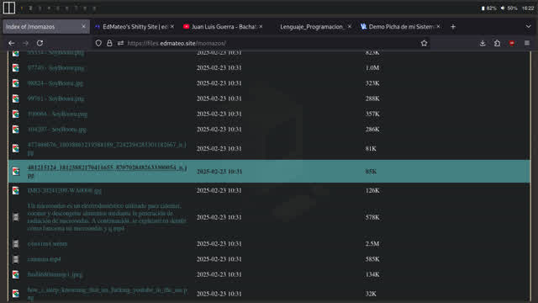Open the 32K youtube-named png link

click(x=107, y=294)
